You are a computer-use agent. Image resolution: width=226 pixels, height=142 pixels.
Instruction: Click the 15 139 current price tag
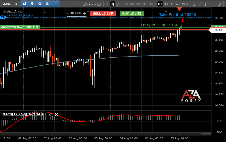pos(218,30)
